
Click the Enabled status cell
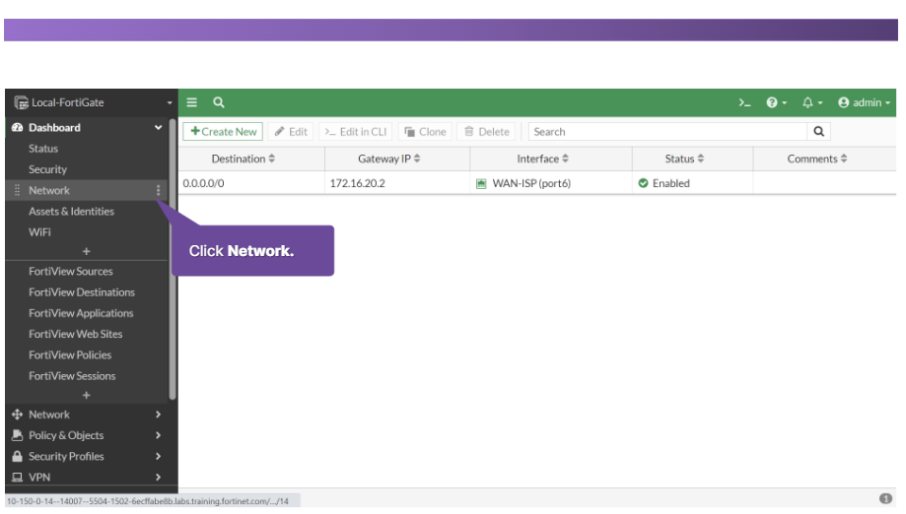click(x=693, y=183)
